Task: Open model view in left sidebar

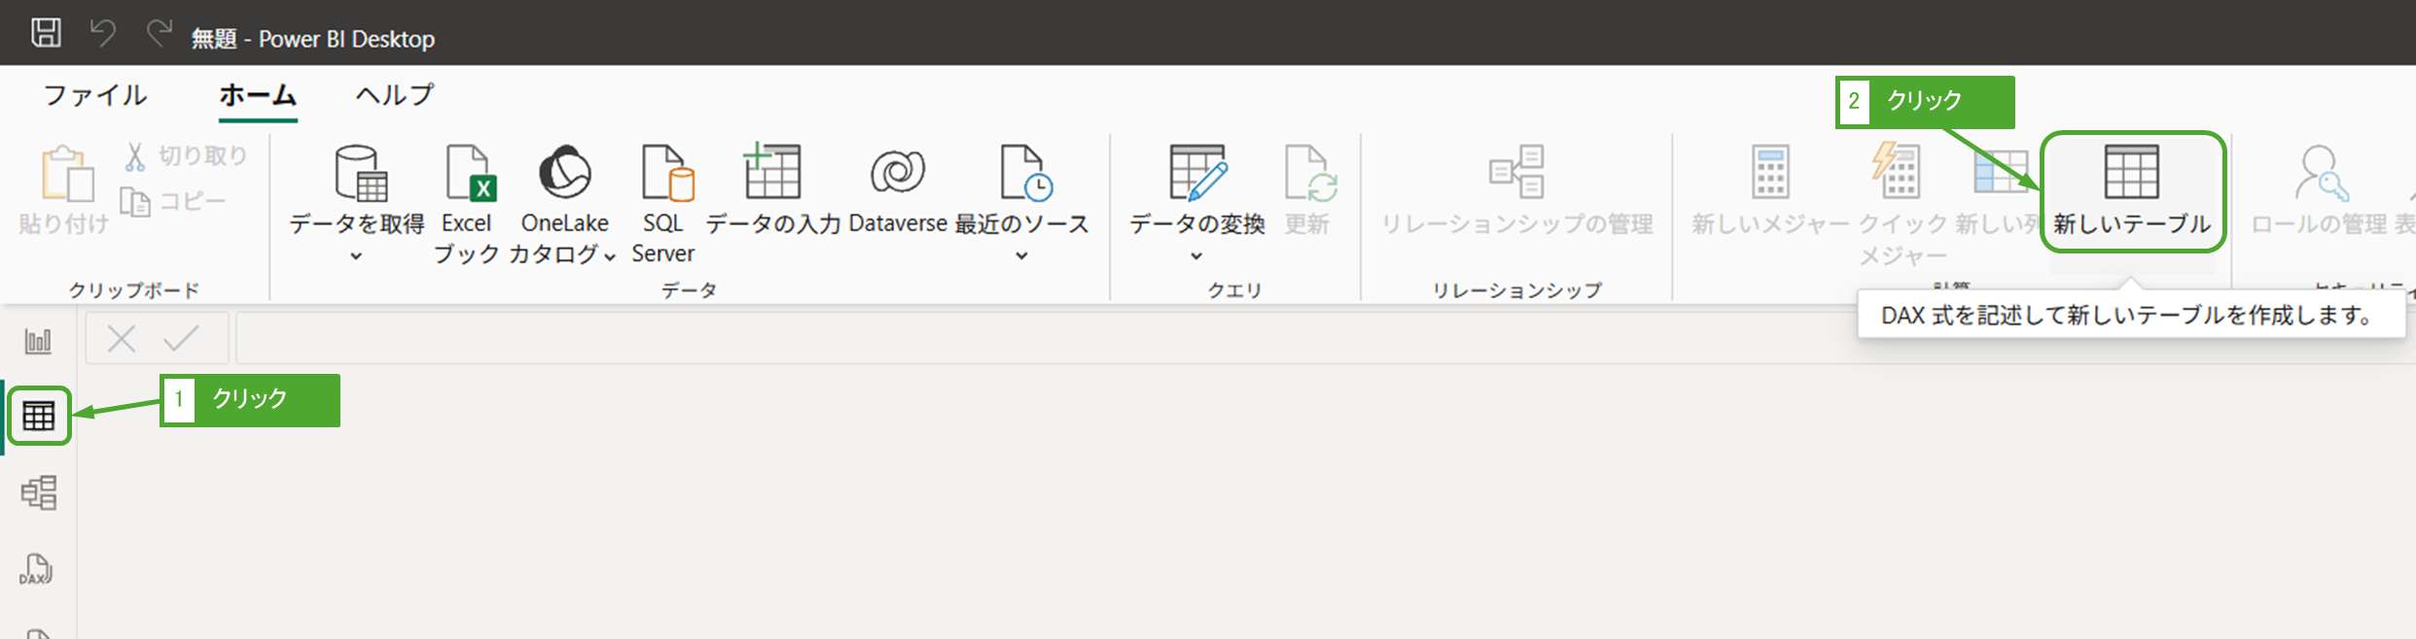Action: pyautogui.click(x=39, y=492)
